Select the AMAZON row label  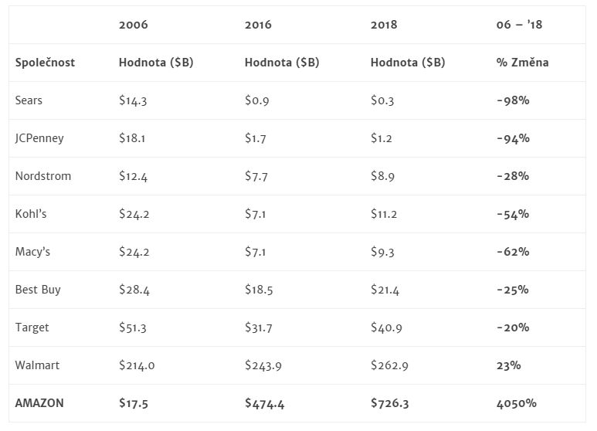[x=39, y=403]
